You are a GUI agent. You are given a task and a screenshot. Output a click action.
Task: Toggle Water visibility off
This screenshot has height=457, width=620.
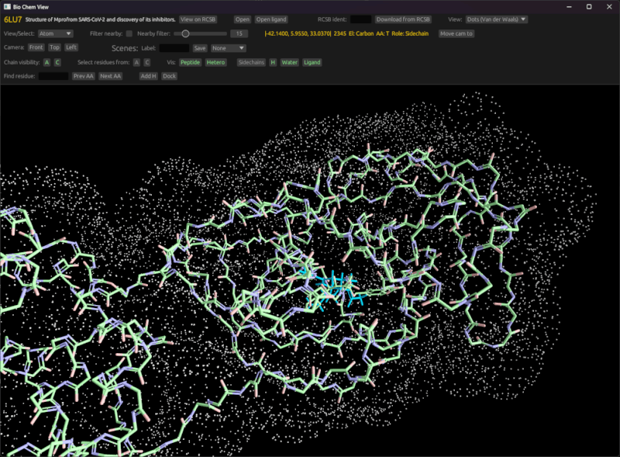tap(288, 63)
